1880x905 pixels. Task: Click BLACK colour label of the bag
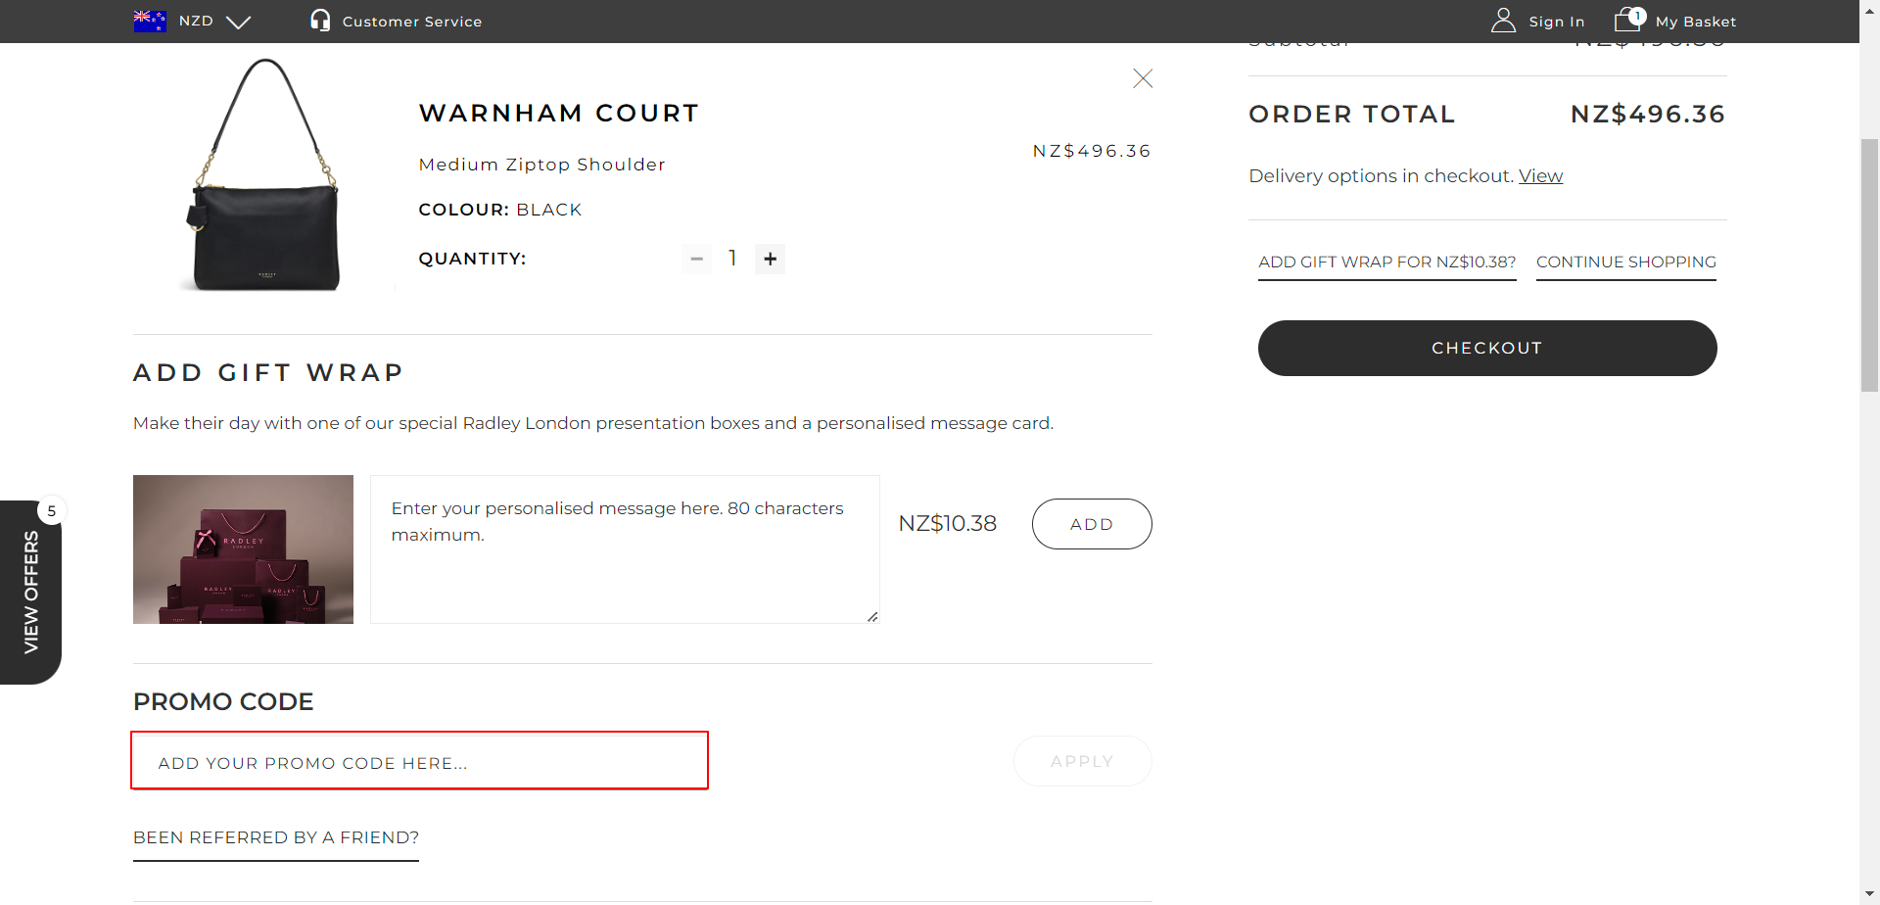pyautogui.click(x=549, y=209)
